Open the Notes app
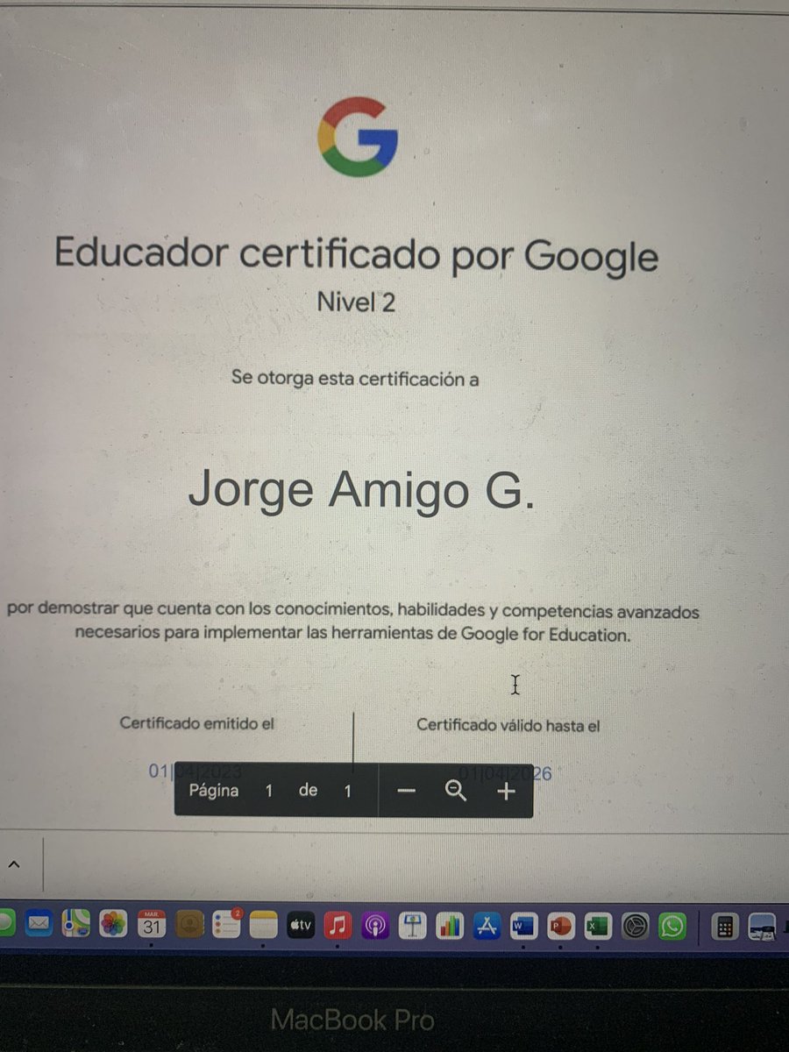The height and width of the screenshot is (1052, 789). click(262, 925)
